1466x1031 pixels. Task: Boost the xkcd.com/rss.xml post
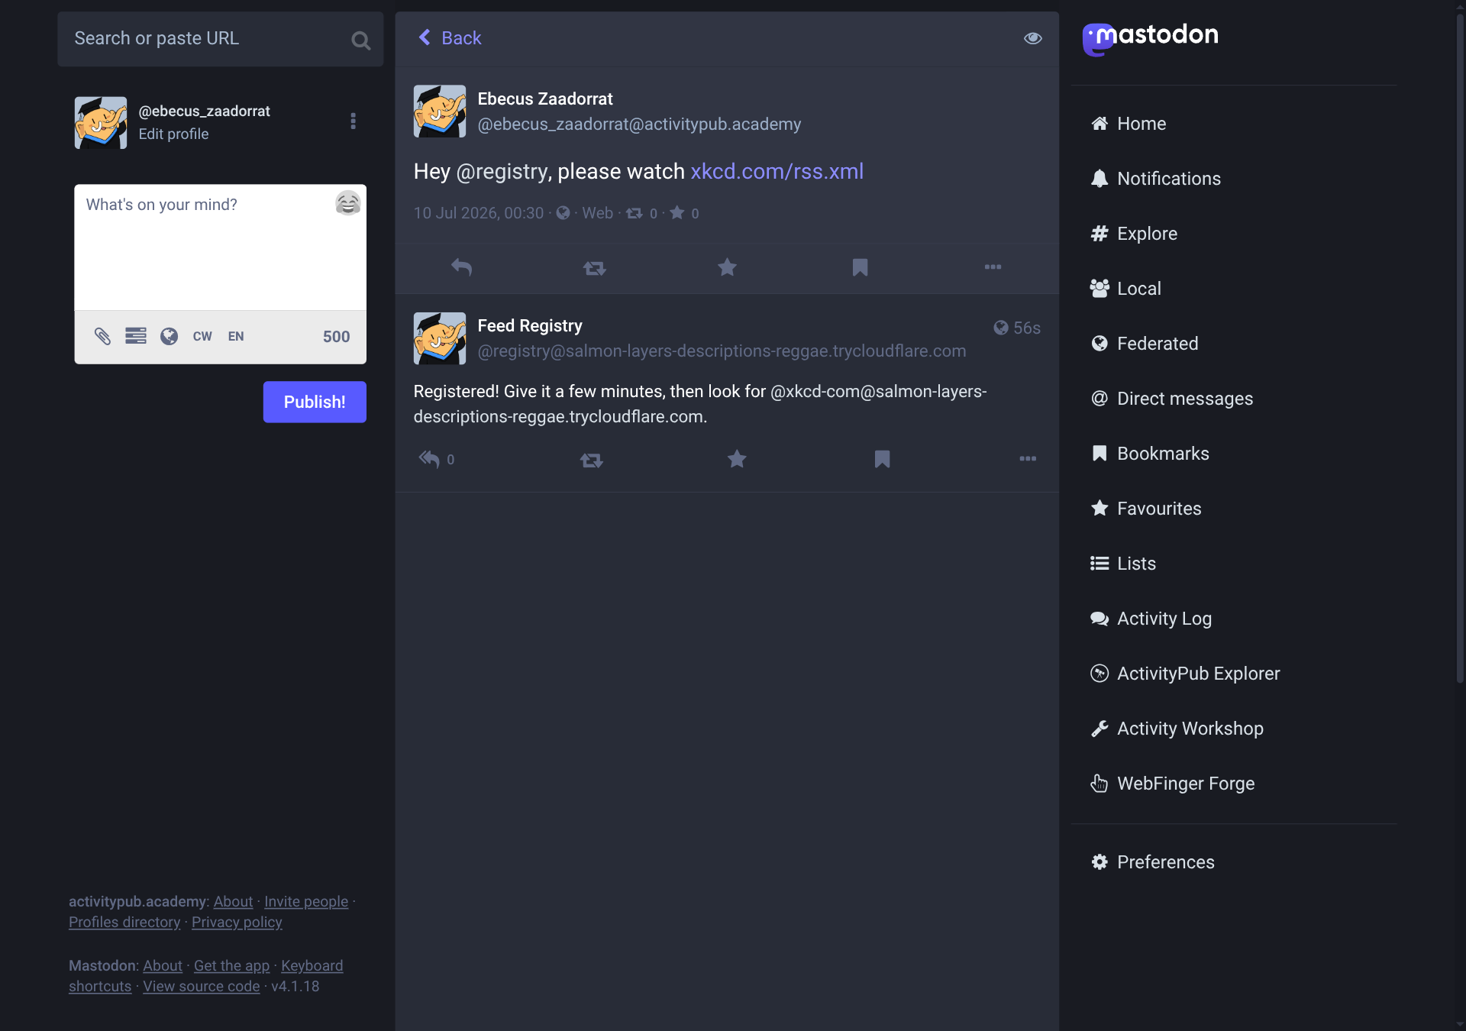(x=594, y=267)
